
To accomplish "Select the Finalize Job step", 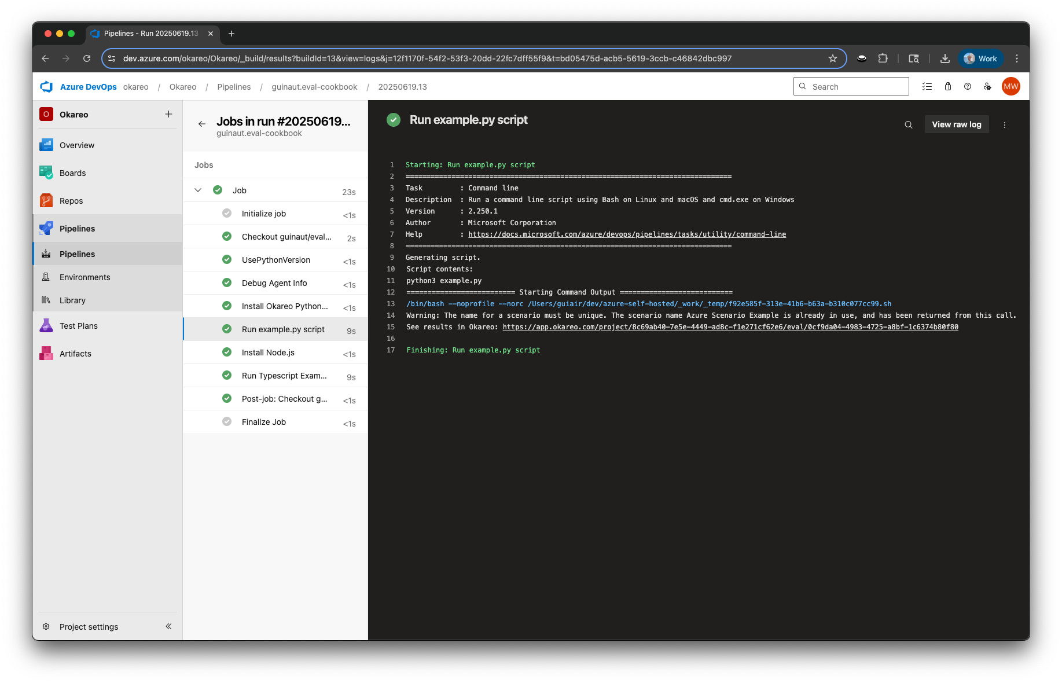I will 275,422.
